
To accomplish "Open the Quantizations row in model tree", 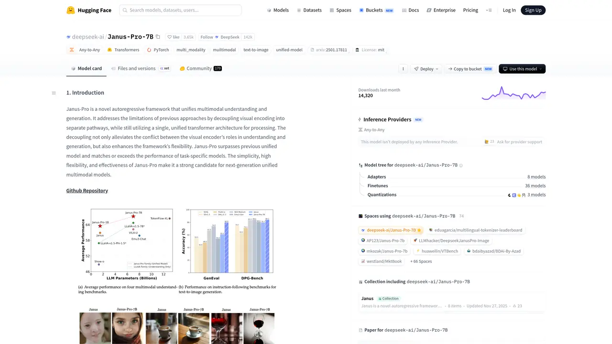I will (x=456, y=195).
